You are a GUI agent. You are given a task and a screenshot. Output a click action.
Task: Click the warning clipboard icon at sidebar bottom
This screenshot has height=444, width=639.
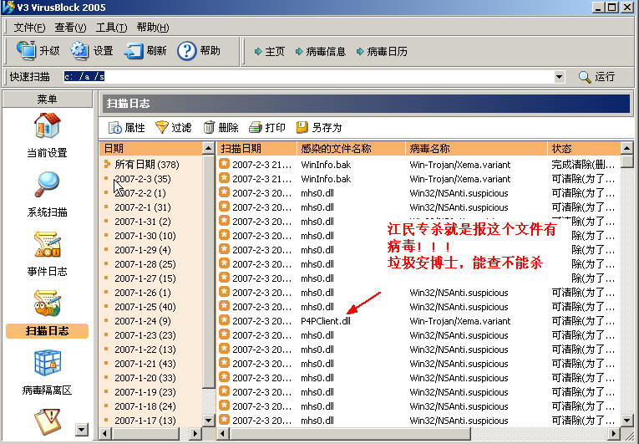48,421
